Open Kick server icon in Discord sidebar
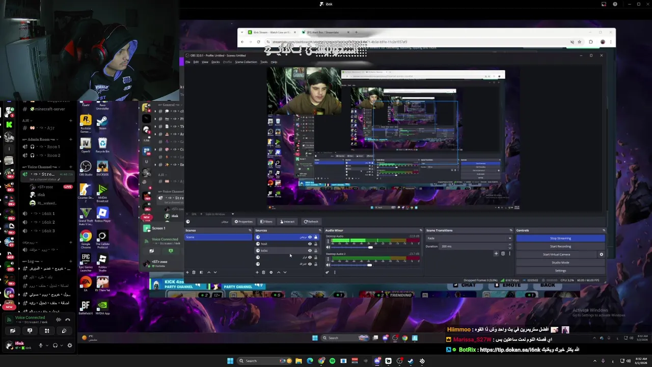The width and height of the screenshot is (652, 367). [9, 124]
